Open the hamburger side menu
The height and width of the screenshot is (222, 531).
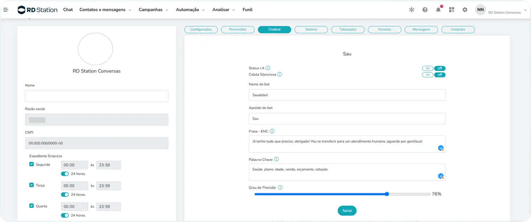5,10
